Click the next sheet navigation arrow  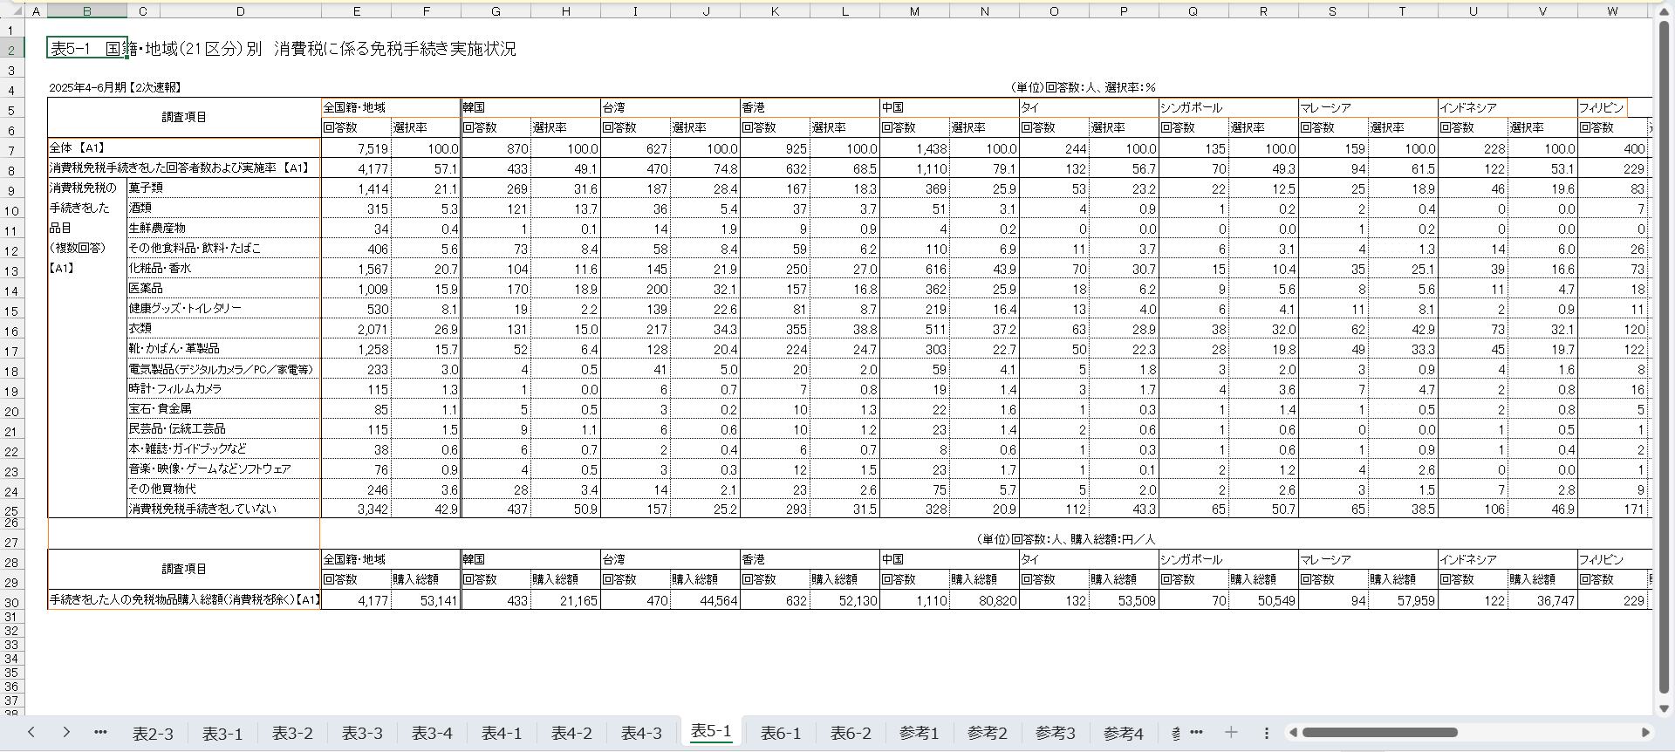(66, 733)
